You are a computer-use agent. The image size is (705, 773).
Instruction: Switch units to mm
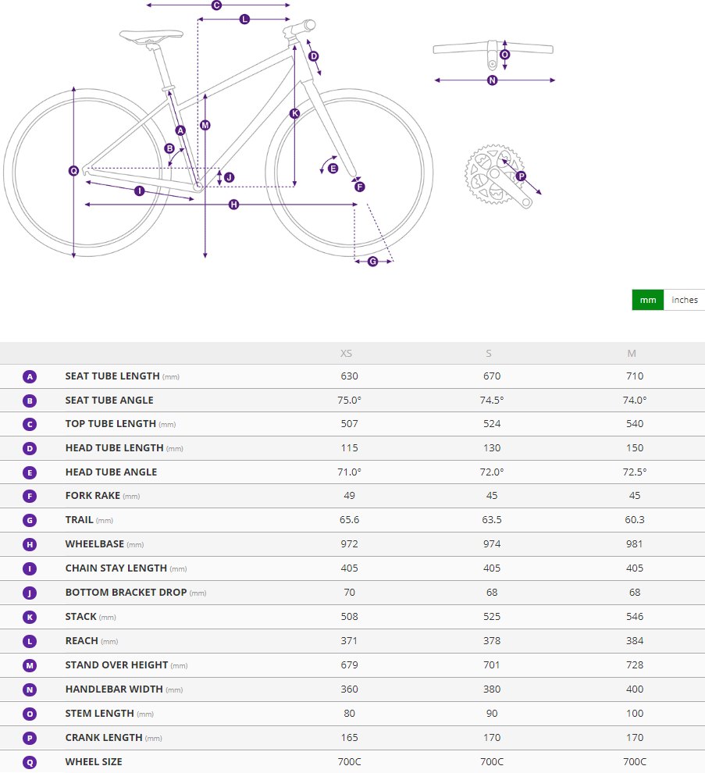(x=647, y=301)
